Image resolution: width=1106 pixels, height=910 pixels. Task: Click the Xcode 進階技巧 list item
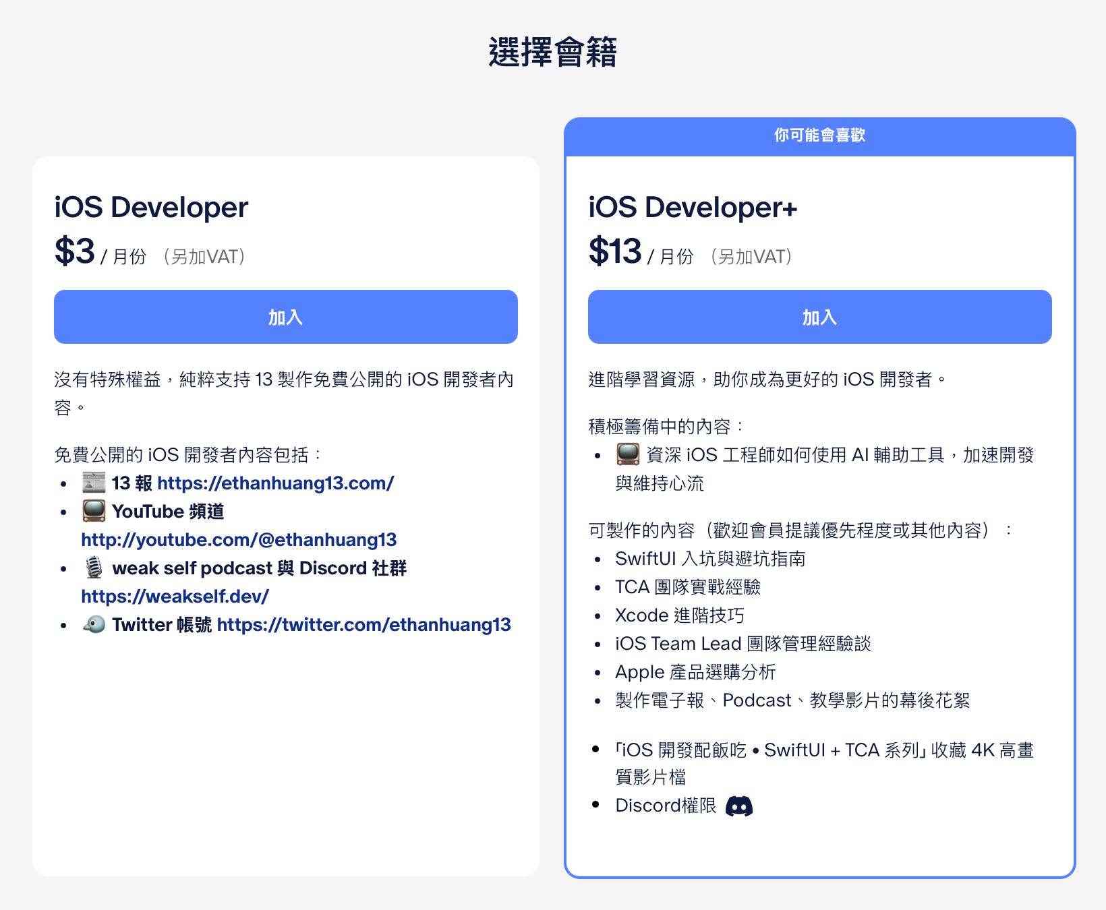coord(680,615)
